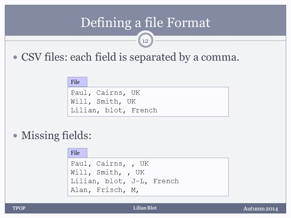Click the 'Will, Smith, , UK' line
The image size is (291, 218).
pos(107,172)
